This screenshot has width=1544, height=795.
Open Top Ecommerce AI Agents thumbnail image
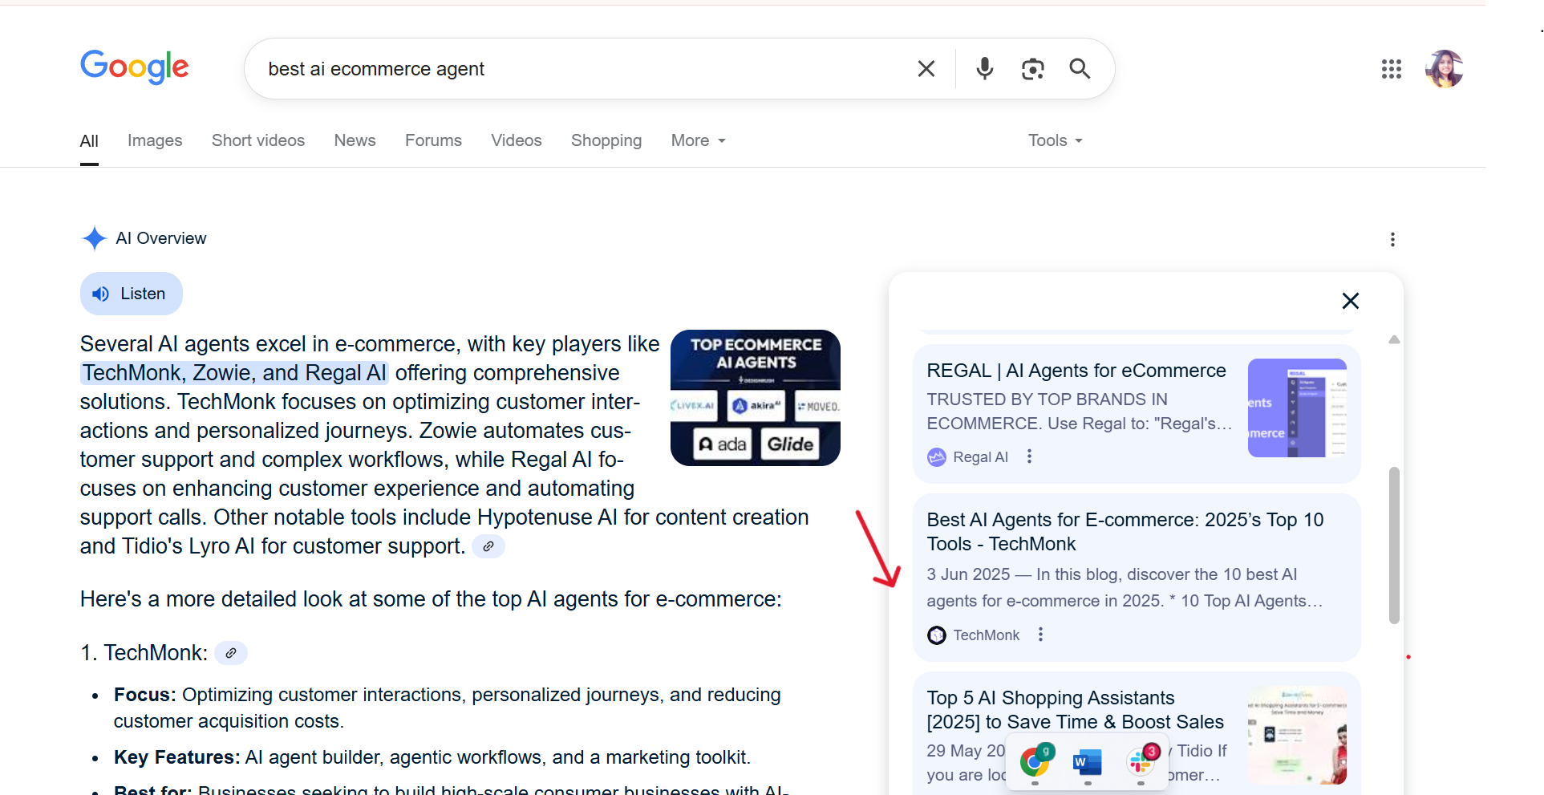pos(755,398)
